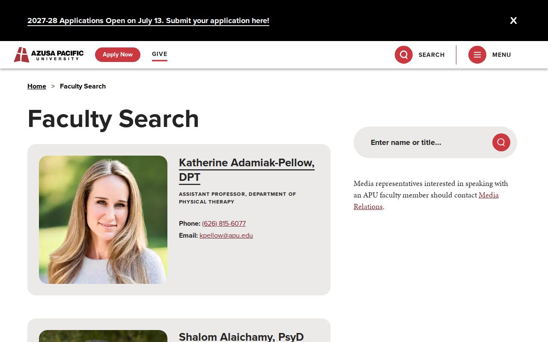Click the SEARCH label in header
548x342 pixels.
pos(432,55)
